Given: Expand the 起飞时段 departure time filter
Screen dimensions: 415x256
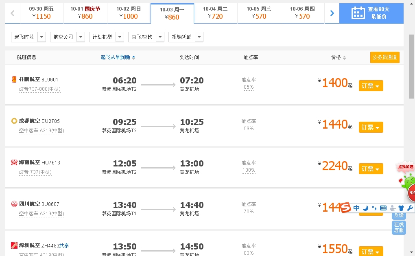Looking at the screenshot, I should pos(28,37).
